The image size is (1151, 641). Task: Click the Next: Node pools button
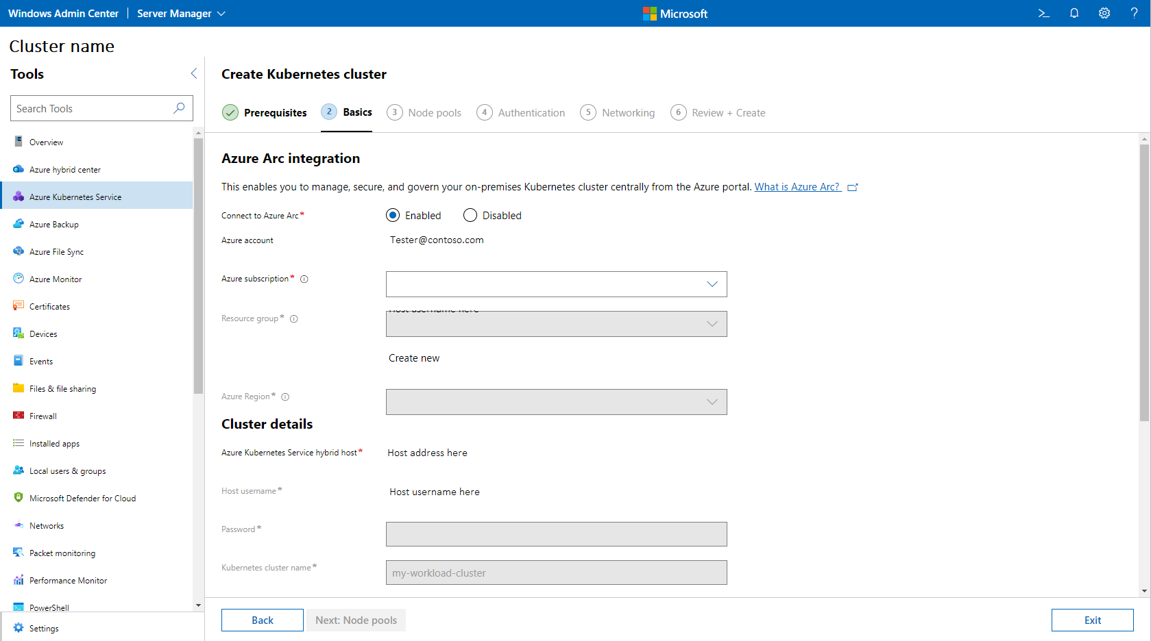click(x=356, y=620)
